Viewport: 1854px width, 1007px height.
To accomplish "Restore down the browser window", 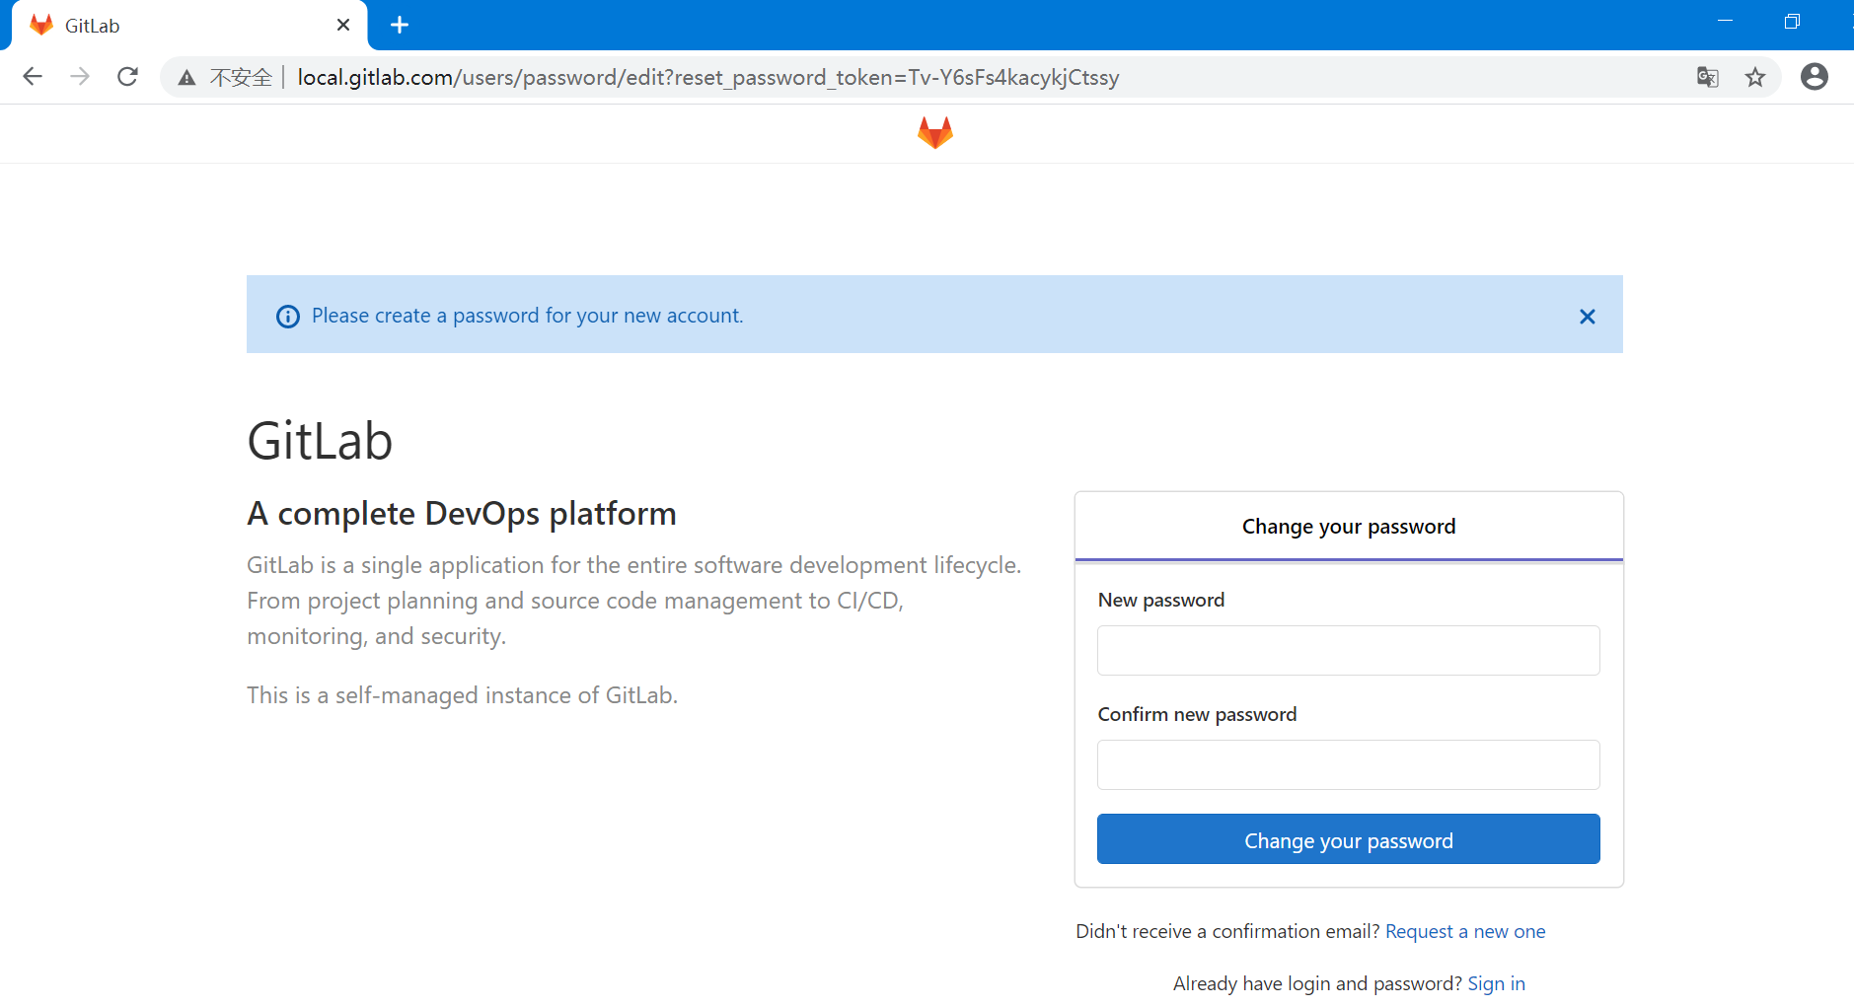I will [x=1792, y=21].
